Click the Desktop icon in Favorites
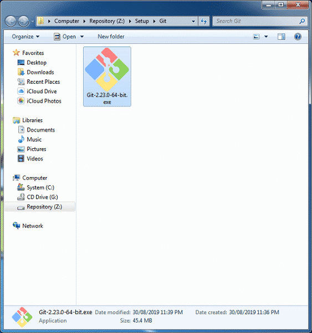The height and width of the screenshot is (333, 312). 21,62
